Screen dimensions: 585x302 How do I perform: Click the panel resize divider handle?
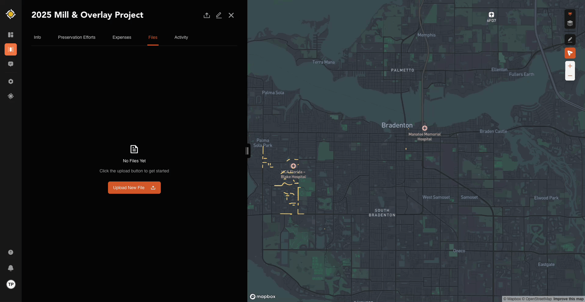point(247,151)
